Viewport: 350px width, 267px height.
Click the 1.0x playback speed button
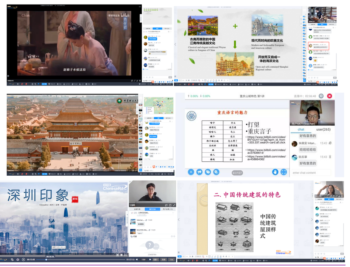171,259
